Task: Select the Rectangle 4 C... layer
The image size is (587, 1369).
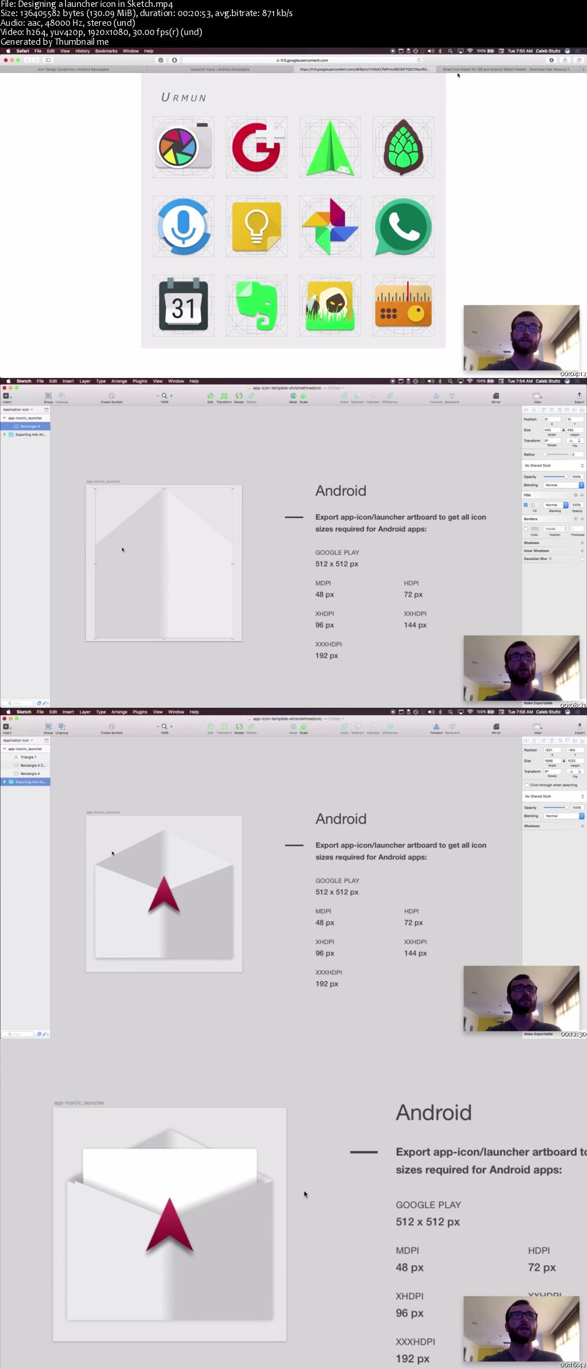Action: pos(33,765)
